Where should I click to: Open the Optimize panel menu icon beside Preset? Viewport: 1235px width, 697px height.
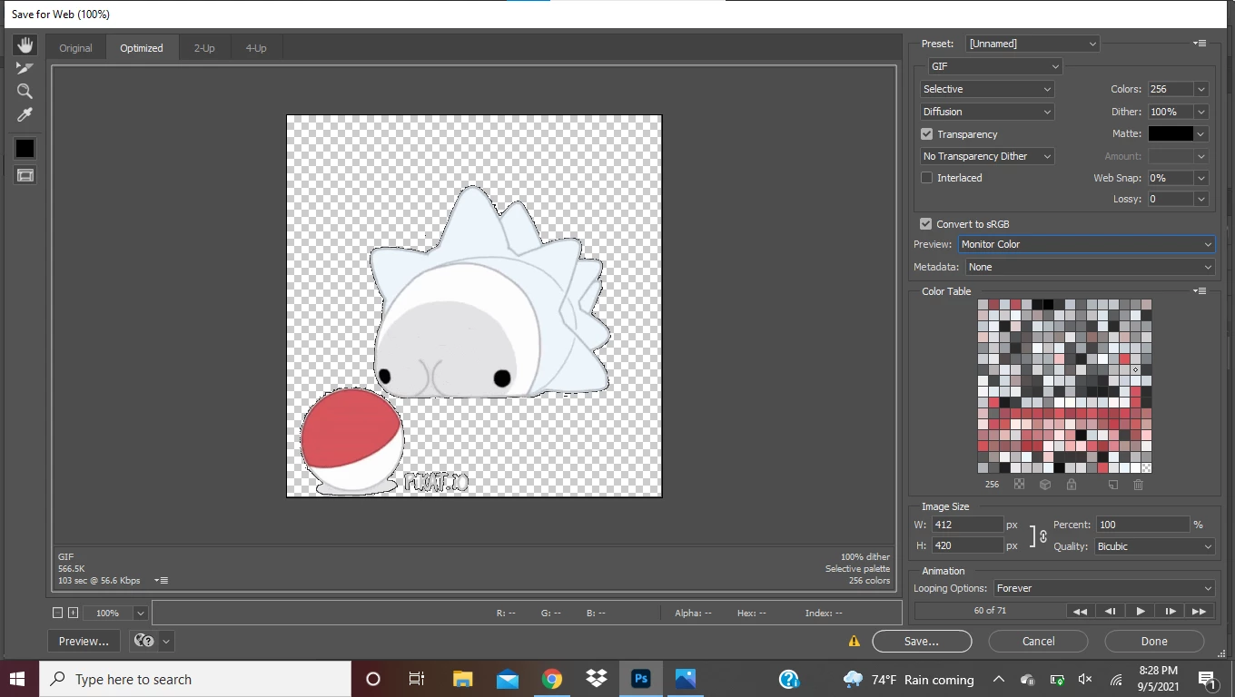(x=1200, y=44)
